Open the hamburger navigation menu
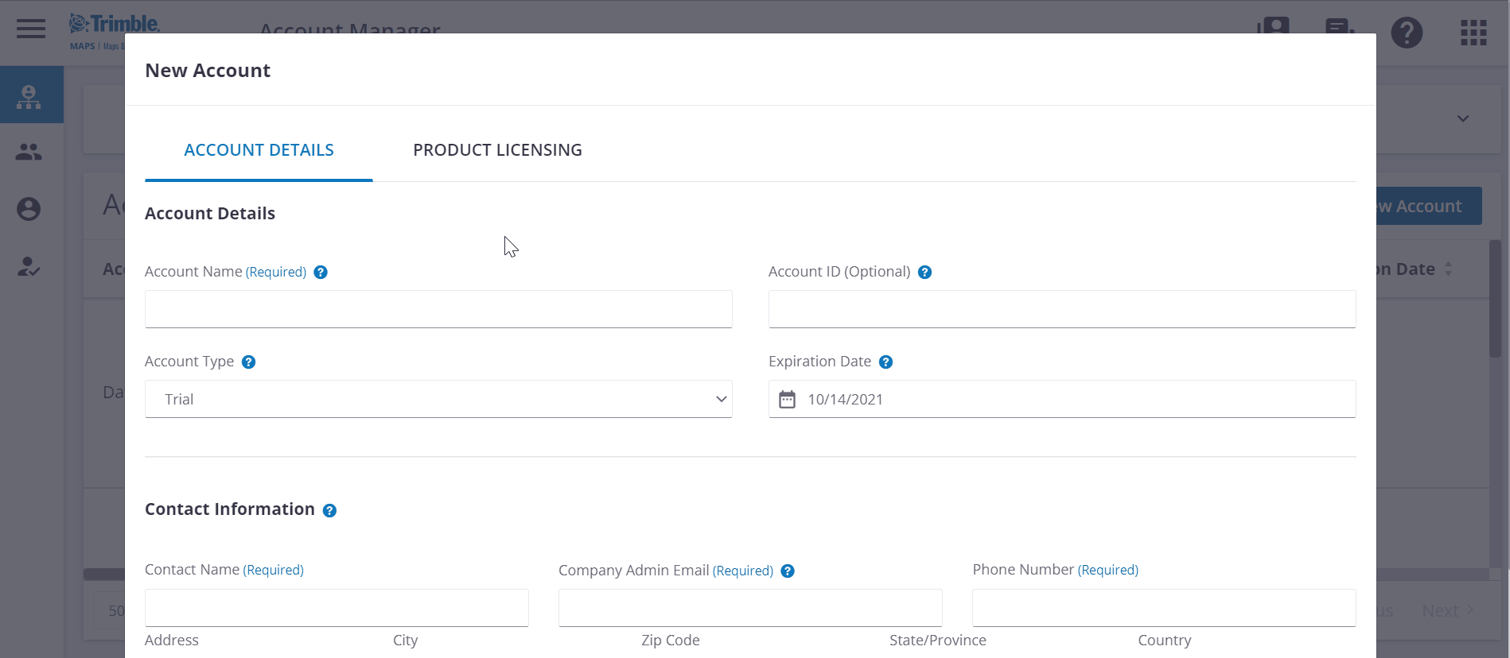Image resolution: width=1510 pixels, height=658 pixels. click(31, 29)
